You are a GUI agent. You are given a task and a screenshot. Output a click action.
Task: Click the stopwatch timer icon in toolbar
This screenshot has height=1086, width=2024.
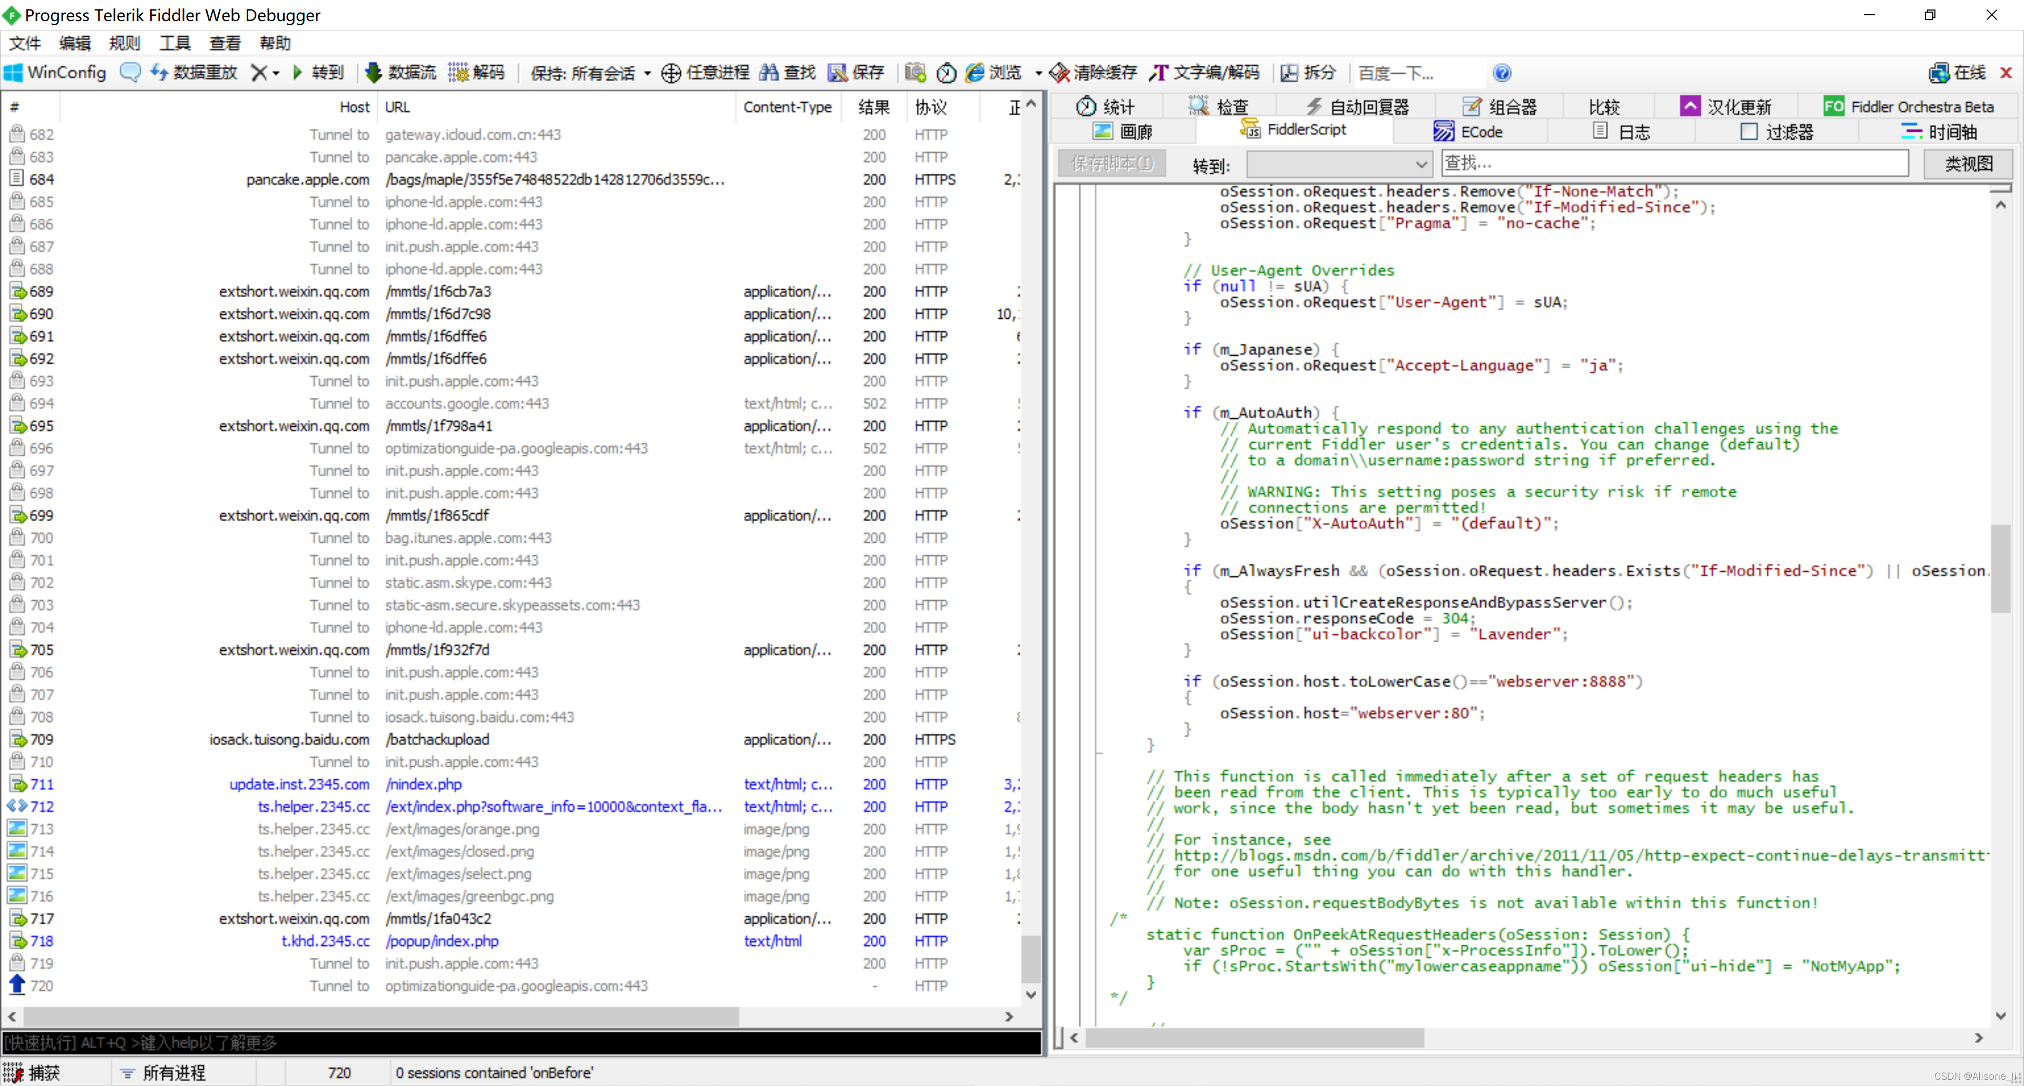[947, 72]
